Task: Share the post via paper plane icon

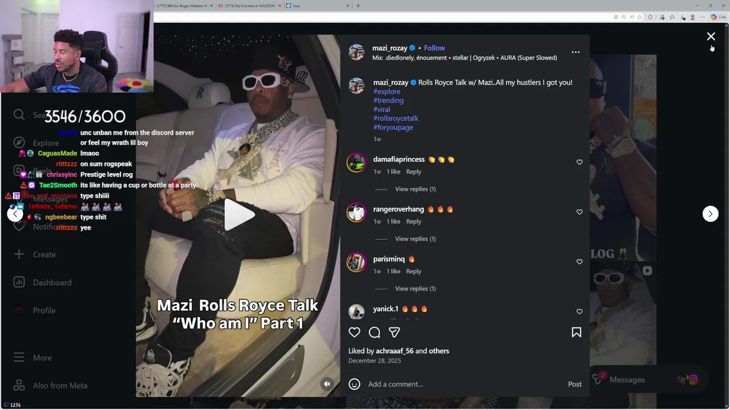Action: (394, 332)
